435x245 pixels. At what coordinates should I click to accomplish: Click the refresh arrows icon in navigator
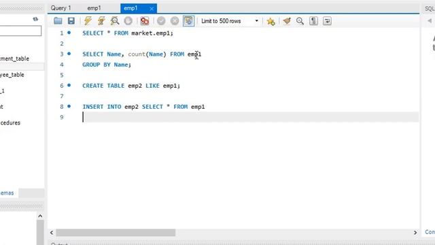35,19
